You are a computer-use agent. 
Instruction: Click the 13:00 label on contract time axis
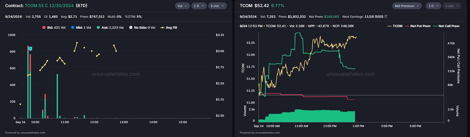(124, 122)
